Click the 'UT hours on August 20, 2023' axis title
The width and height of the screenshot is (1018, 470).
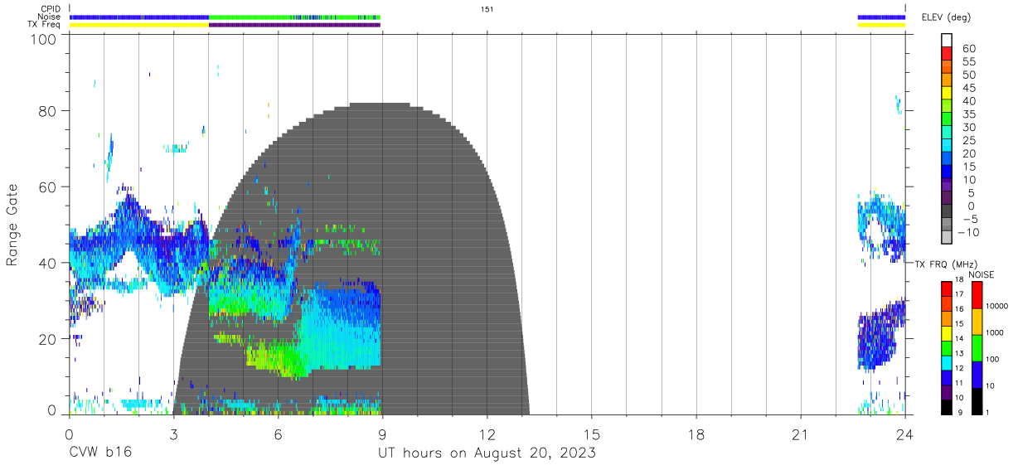pyautogui.click(x=487, y=453)
